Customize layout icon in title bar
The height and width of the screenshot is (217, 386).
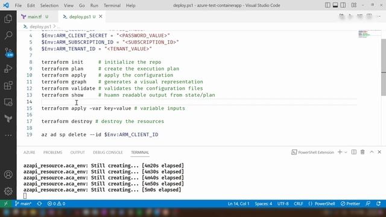click(354, 5)
